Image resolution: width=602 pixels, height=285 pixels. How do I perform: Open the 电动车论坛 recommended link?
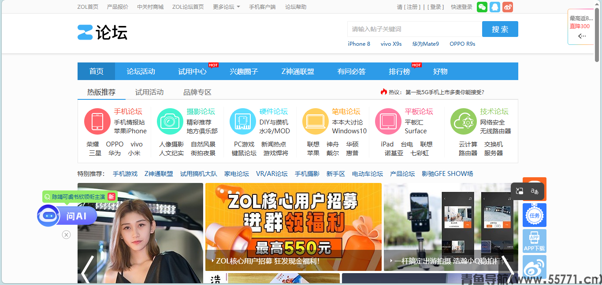click(368, 174)
